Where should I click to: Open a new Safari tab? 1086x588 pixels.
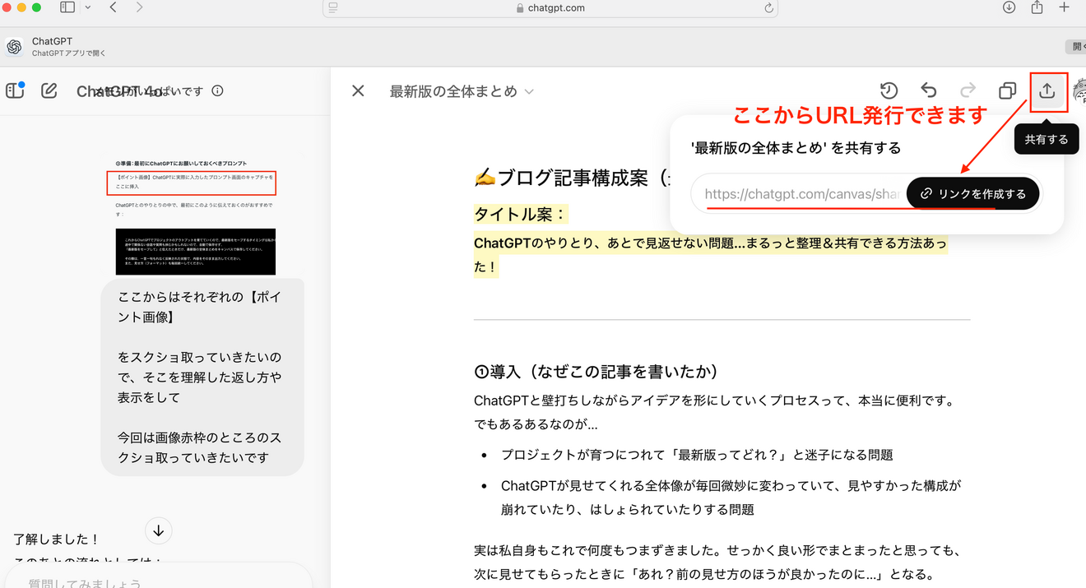[x=1064, y=7]
